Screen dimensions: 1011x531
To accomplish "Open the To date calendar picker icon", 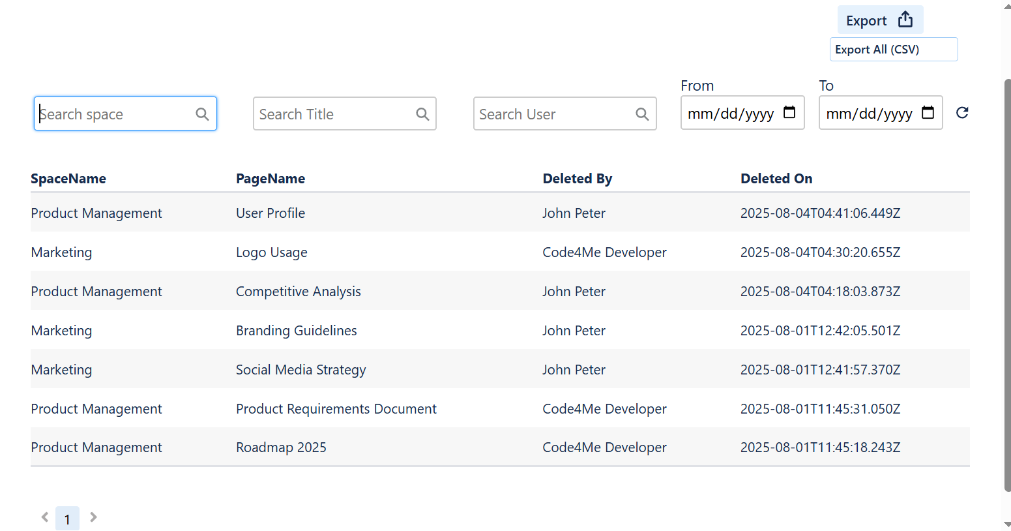I will (928, 113).
